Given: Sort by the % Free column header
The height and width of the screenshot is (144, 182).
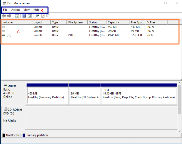Looking at the screenshot, I should tap(156, 22).
